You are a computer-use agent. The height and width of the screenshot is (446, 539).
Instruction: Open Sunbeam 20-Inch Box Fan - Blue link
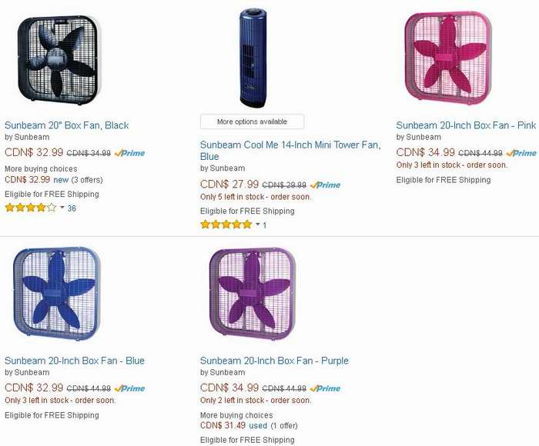pyautogui.click(x=75, y=361)
